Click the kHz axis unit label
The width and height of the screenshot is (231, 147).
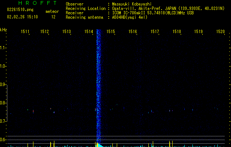coord(3,30)
